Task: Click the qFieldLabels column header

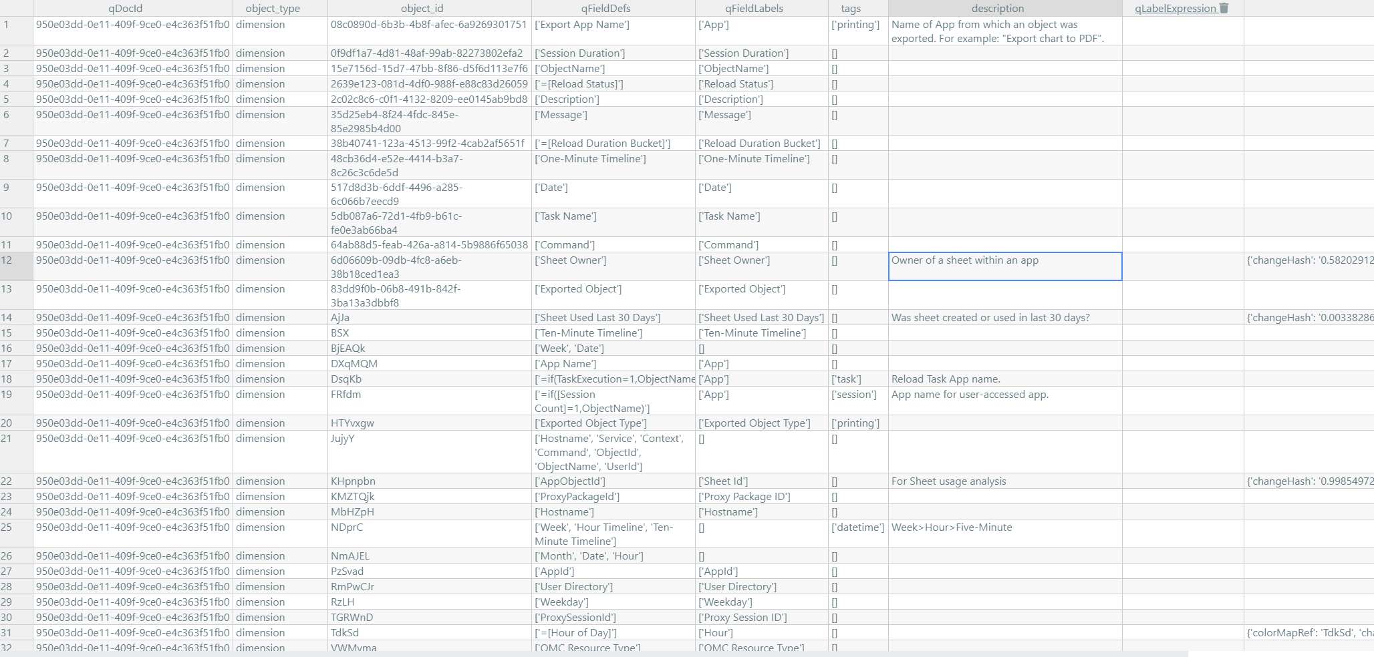Action: pos(761,8)
